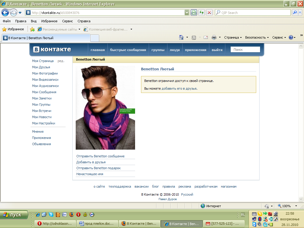Click the Help question mark icon

[x=291, y=37]
